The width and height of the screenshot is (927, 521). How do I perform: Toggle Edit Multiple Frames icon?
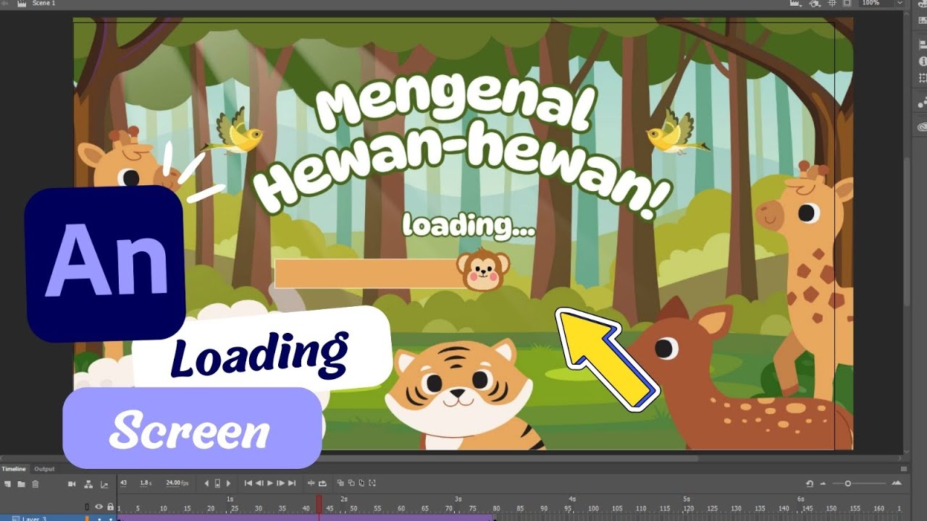361,483
